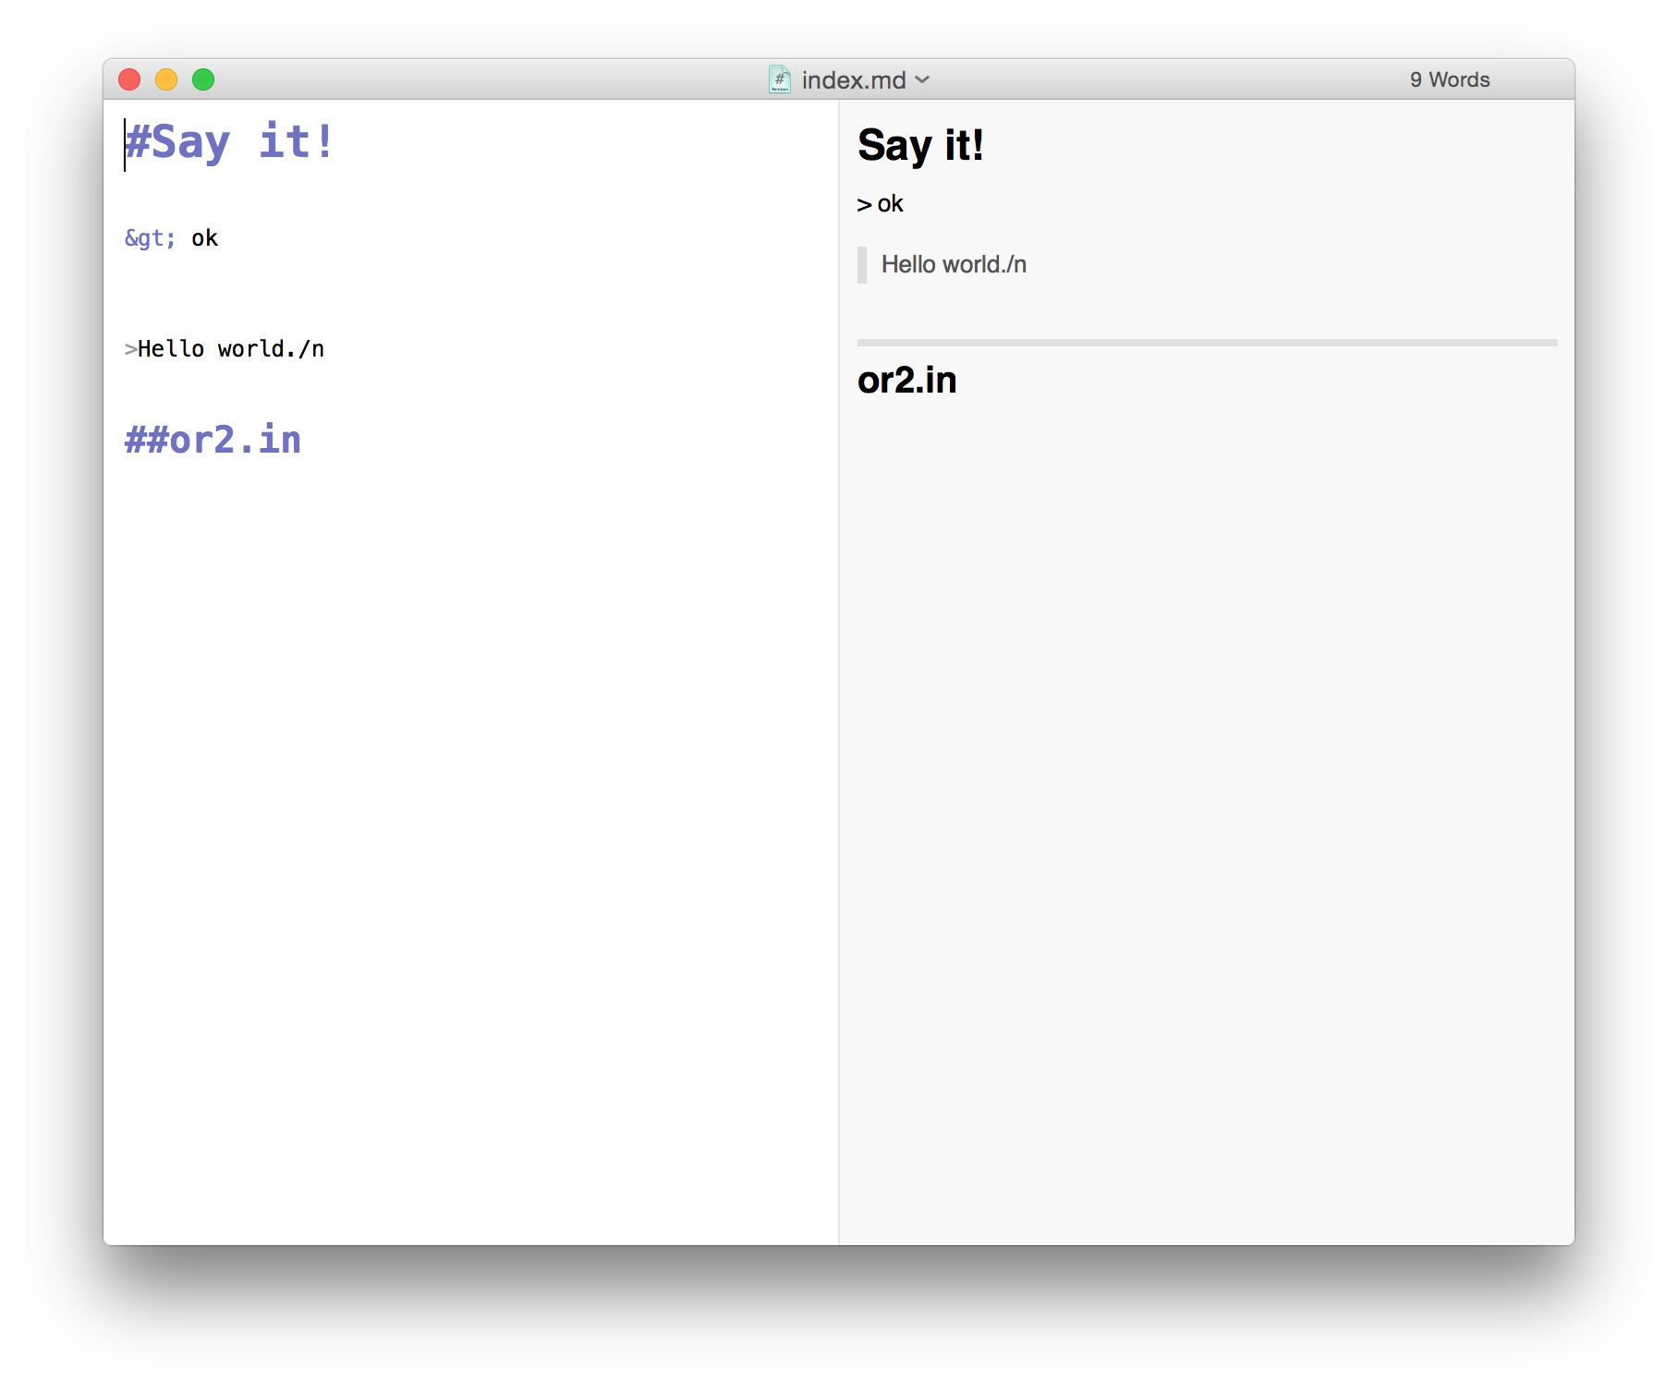Click the 'or2.in' heading in preview

(x=906, y=381)
